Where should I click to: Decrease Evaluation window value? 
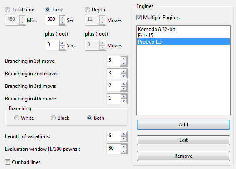pos(123,151)
